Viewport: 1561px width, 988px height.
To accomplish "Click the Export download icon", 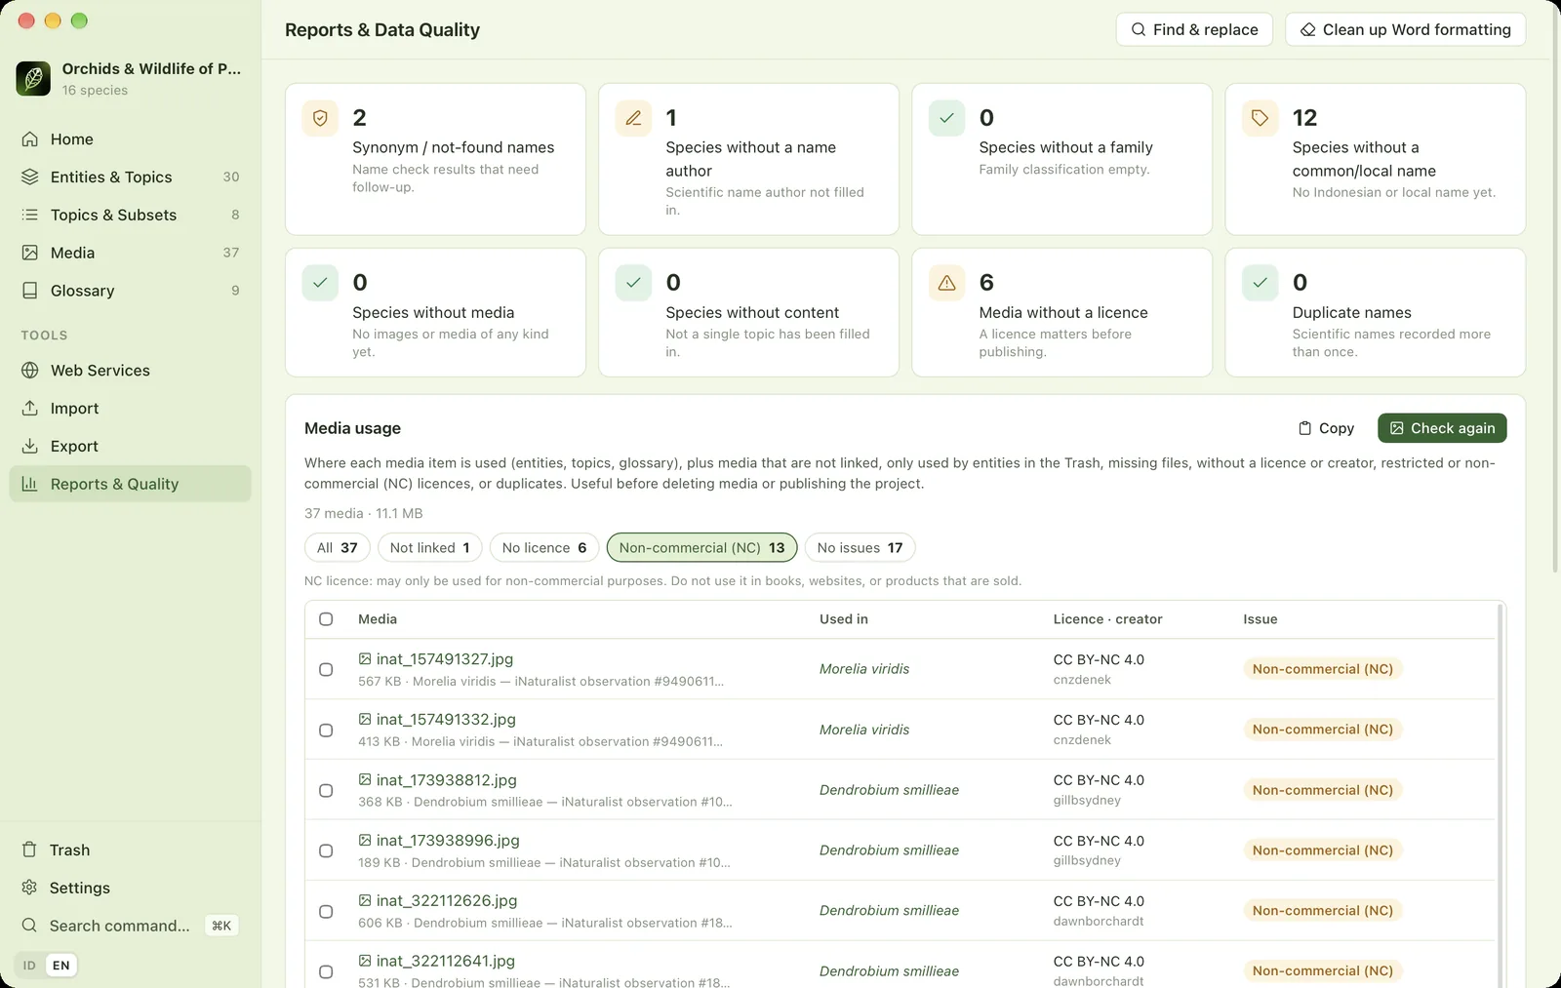I will pos(30,446).
